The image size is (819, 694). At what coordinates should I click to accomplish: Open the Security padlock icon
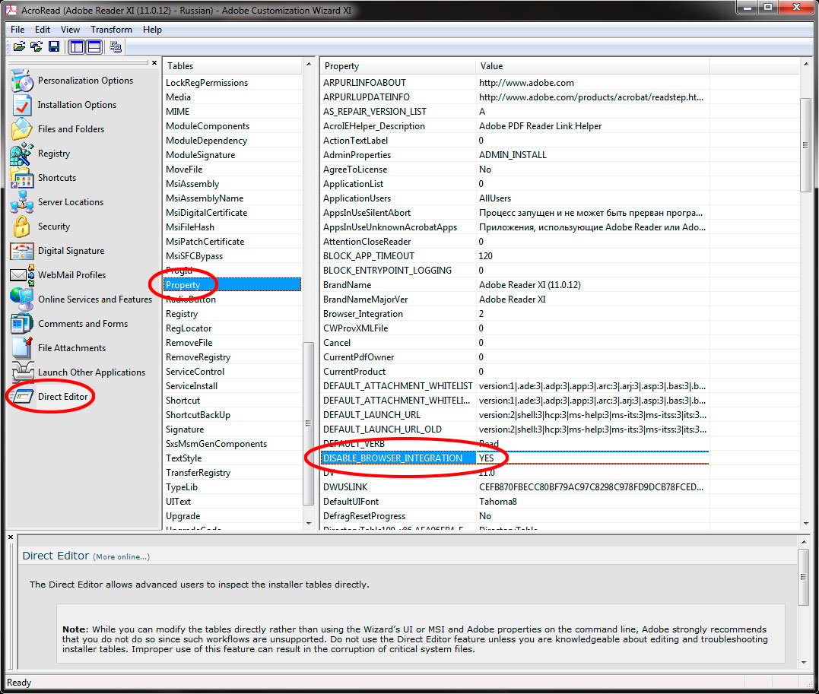(x=22, y=227)
